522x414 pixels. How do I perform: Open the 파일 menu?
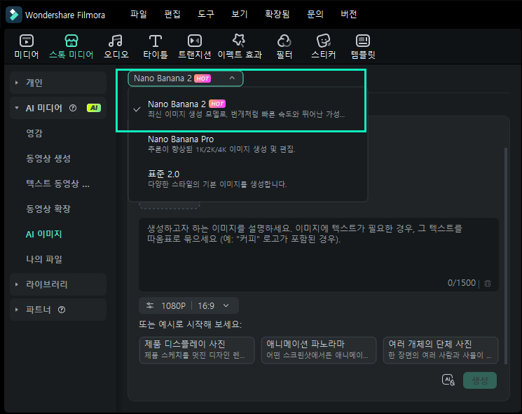coord(139,14)
